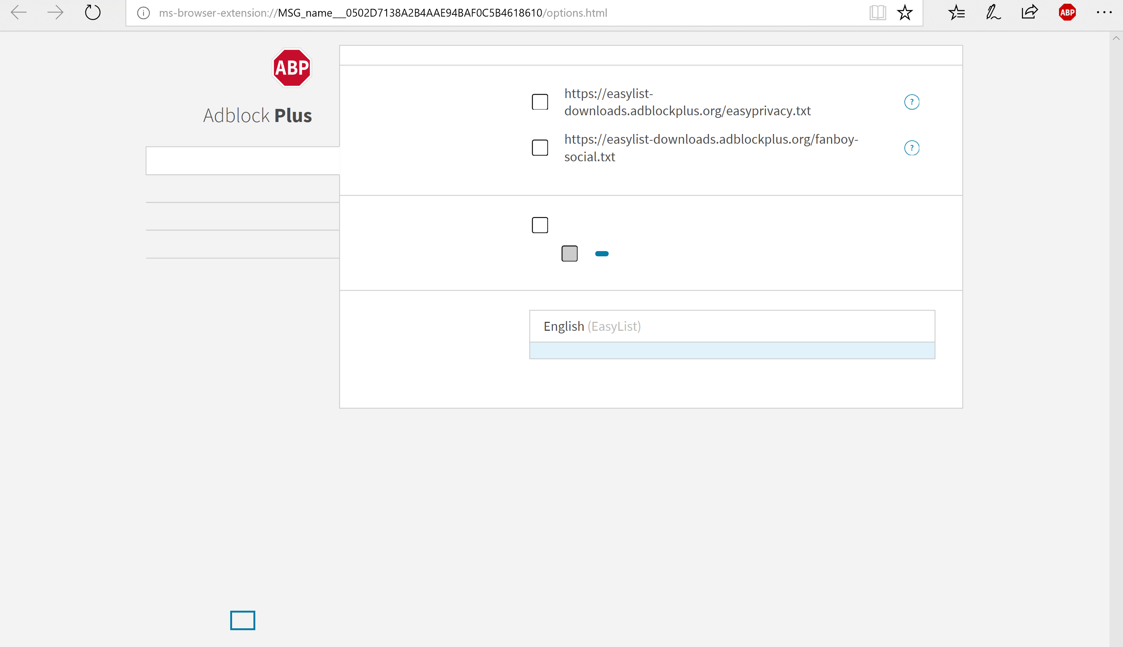Click the add notes pen icon
This screenshot has height=647, width=1123.
[x=993, y=12]
